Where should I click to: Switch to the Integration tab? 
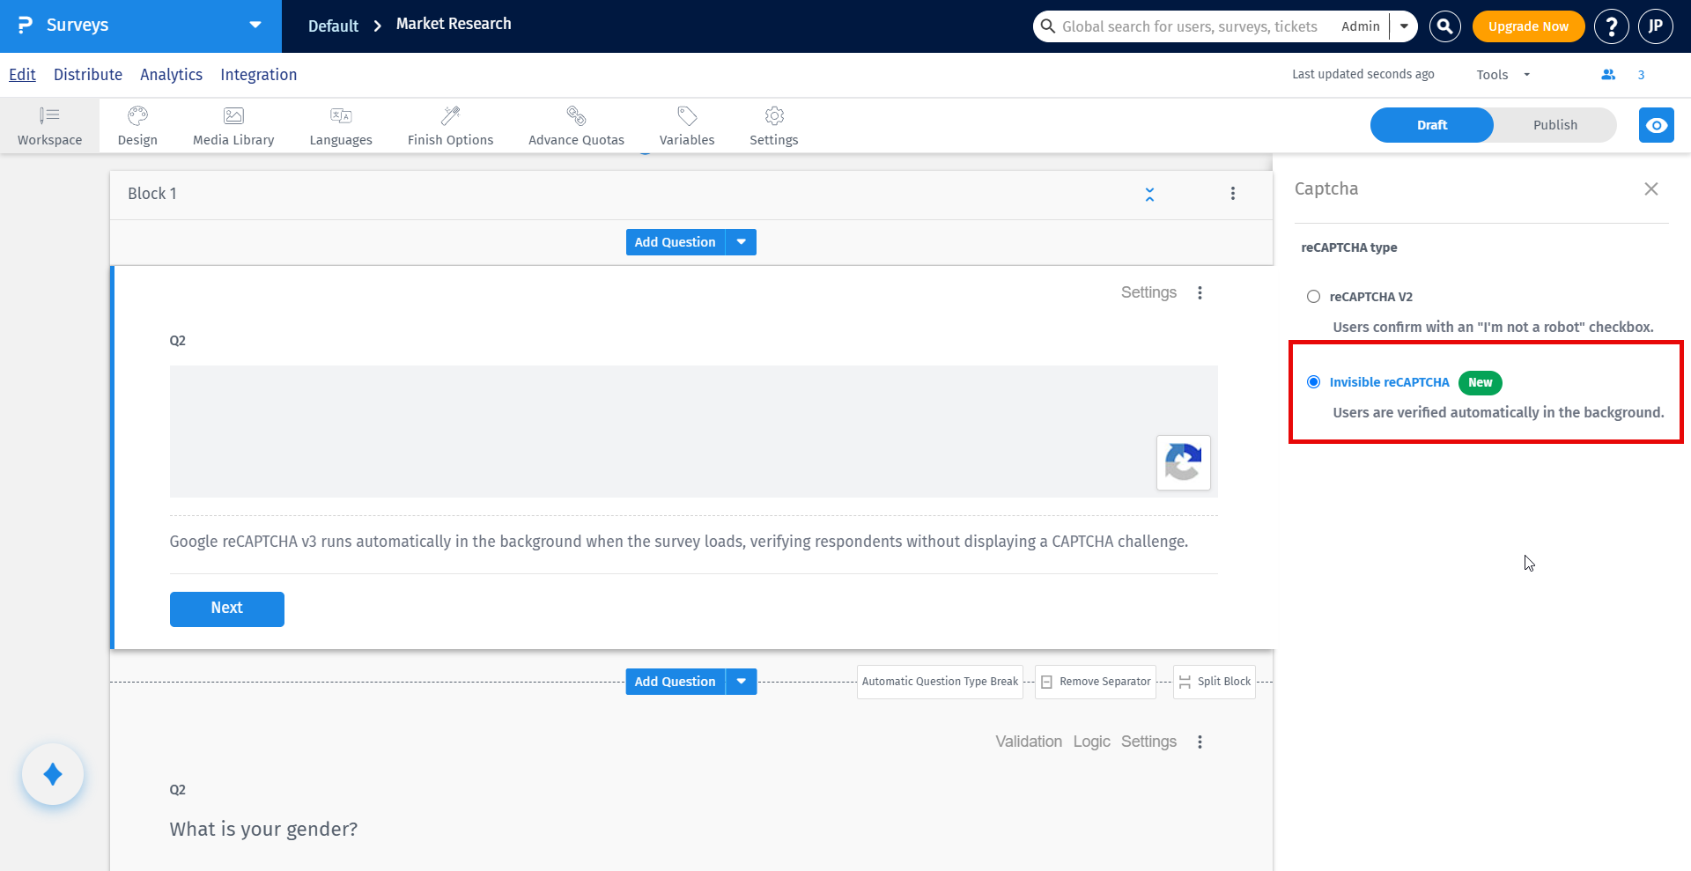tap(258, 75)
